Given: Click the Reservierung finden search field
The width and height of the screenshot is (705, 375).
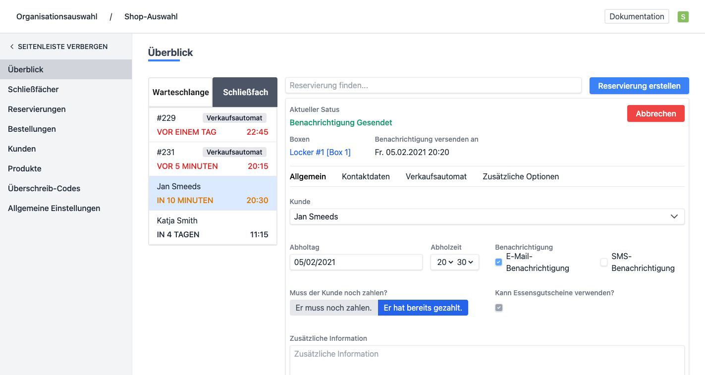Looking at the screenshot, I should point(433,85).
